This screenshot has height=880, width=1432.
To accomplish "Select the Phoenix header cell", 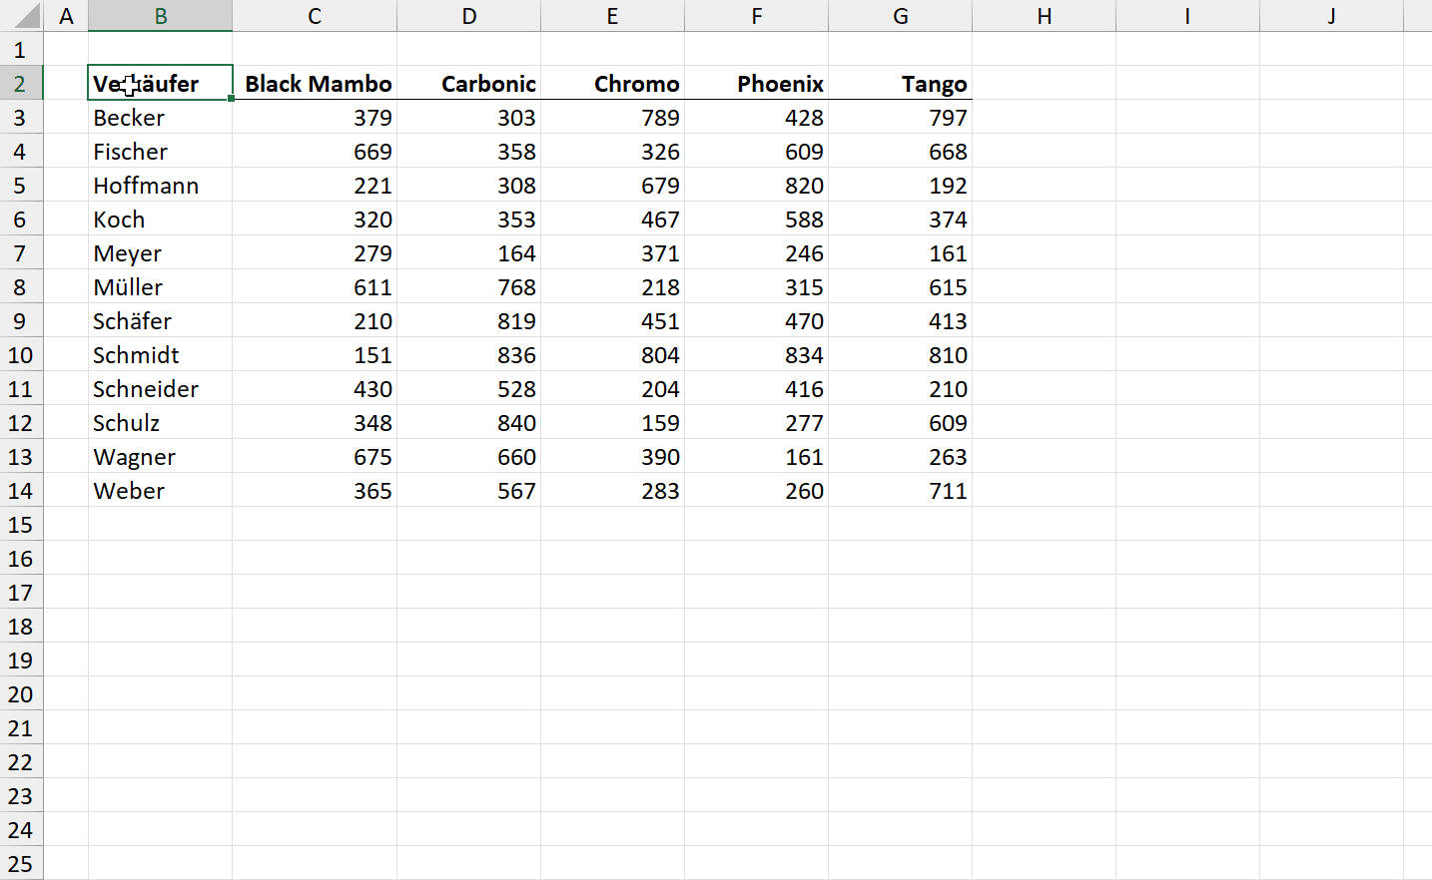I will (x=757, y=84).
